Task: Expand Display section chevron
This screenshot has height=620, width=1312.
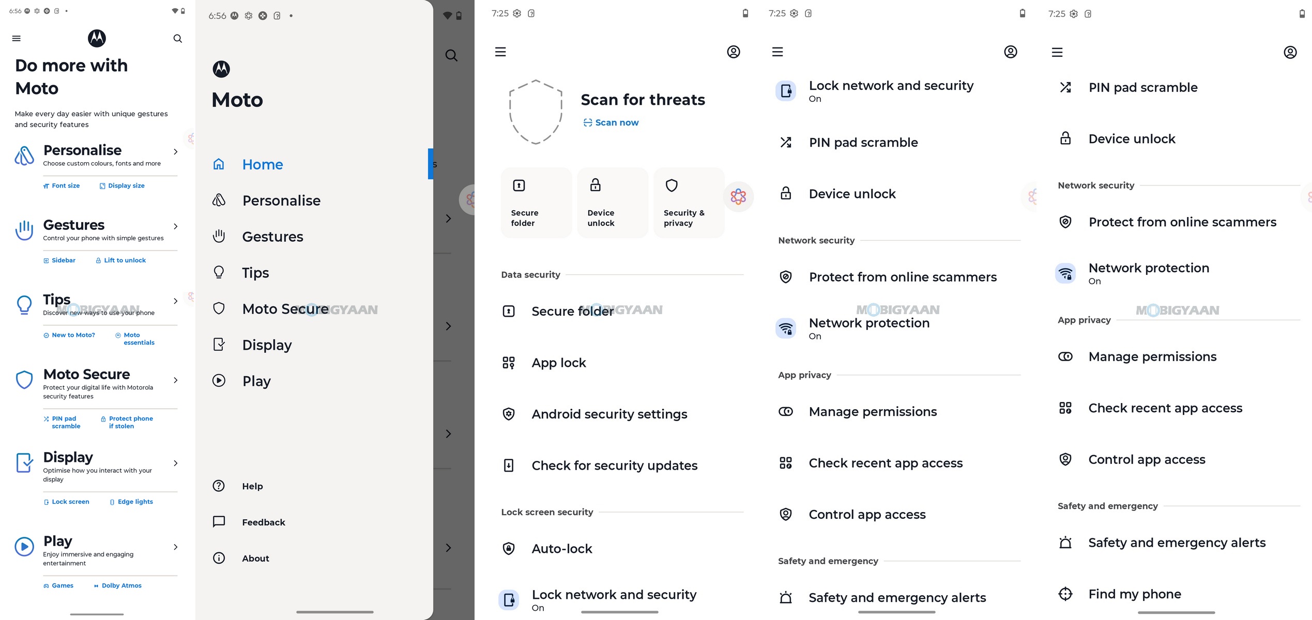Action: pyautogui.click(x=176, y=463)
